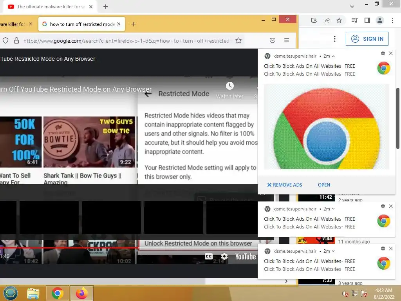Click OPEN in the notification
Screen dimensions: 401x301
(x=324, y=185)
